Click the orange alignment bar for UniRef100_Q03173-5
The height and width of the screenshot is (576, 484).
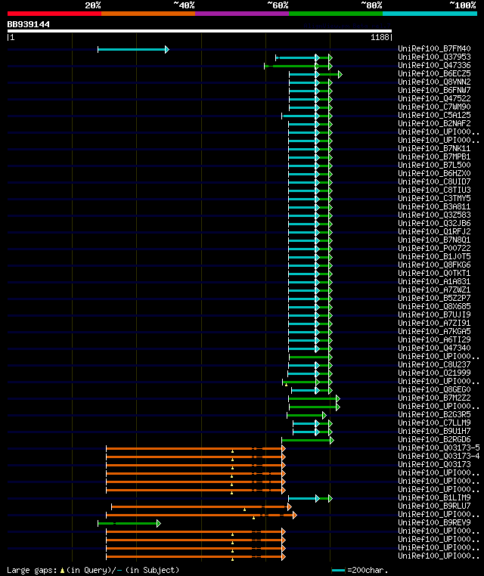click(x=196, y=448)
